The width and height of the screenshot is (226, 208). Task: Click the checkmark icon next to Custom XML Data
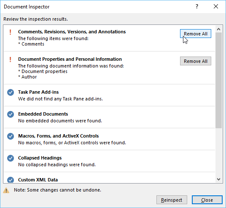pos(11,180)
